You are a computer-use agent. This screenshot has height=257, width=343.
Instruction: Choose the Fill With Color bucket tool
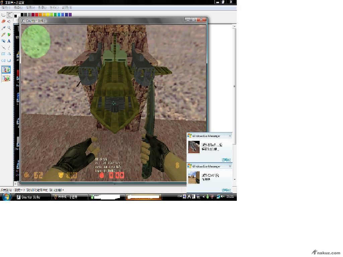point(9,21)
